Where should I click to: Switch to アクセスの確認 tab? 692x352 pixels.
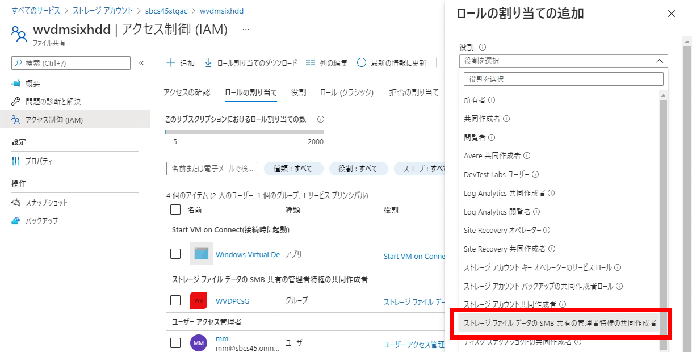pos(187,93)
